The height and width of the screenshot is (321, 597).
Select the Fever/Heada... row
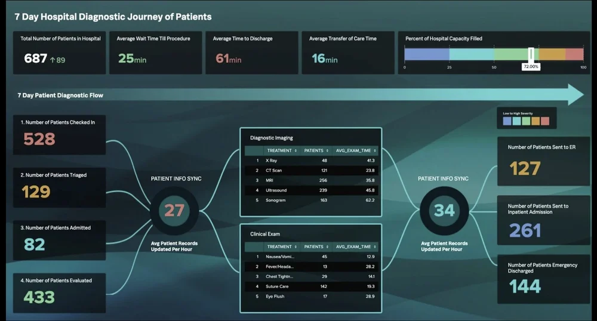pos(311,267)
